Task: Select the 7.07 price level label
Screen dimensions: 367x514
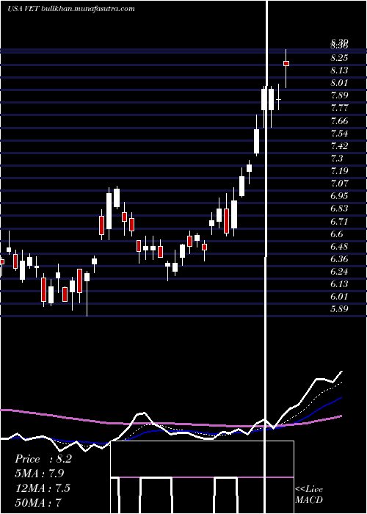Action: (x=339, y=184)
